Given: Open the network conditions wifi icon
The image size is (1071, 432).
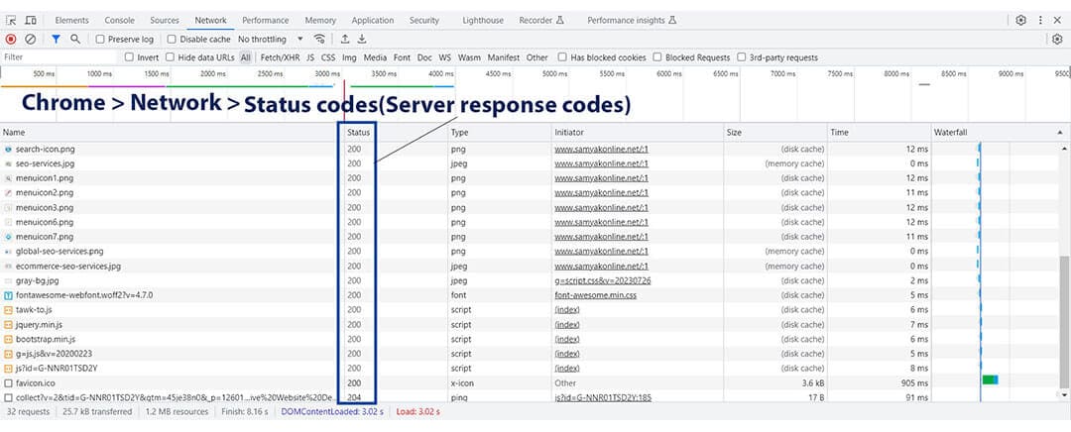Looking at the screenshot, I should coord(319,40).
